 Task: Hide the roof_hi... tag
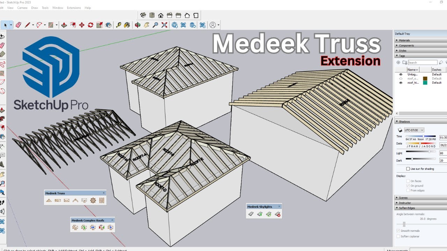pos(401,83)
